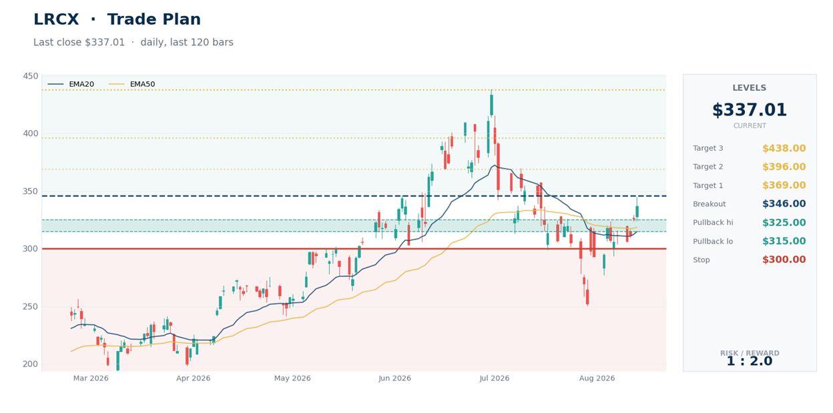Click the Breakout label
Screen dimensions: 833x413
pos(710,204)
